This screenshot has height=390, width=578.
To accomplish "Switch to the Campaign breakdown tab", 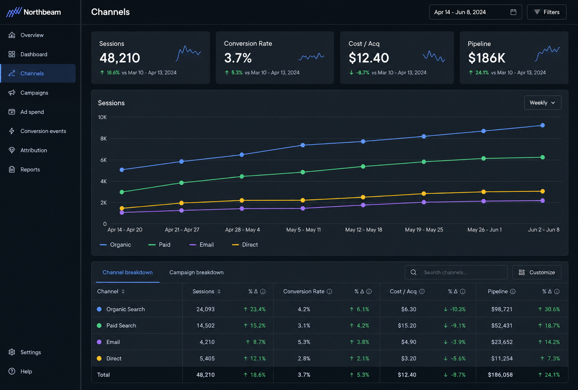I will pos(196,273).
